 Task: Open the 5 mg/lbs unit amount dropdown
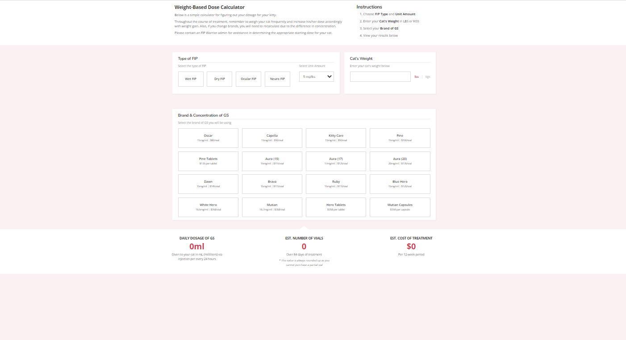click(x=317, y=77)
